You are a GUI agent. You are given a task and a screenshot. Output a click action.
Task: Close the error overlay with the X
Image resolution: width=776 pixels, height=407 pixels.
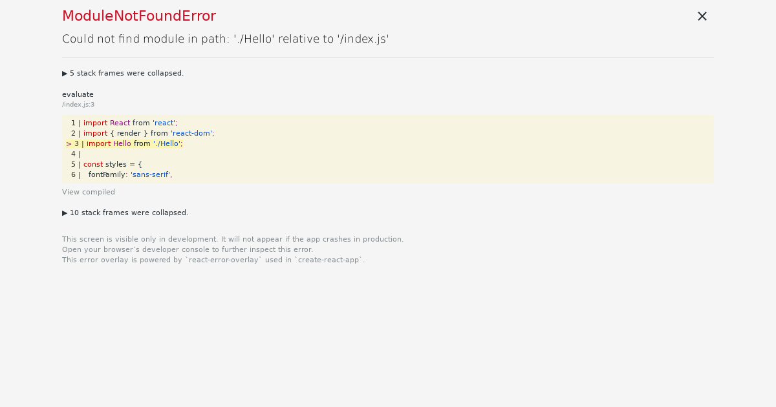[702, 16]
